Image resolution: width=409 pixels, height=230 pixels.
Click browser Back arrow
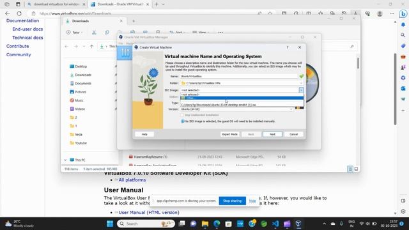pyautogui.click(x=7, y=13)
